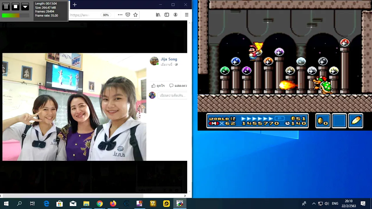Click the horizontal scrollbar left arrow

click(1, 196)
